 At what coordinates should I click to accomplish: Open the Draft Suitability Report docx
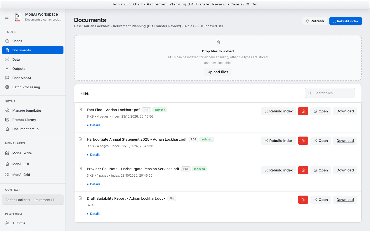321,200
